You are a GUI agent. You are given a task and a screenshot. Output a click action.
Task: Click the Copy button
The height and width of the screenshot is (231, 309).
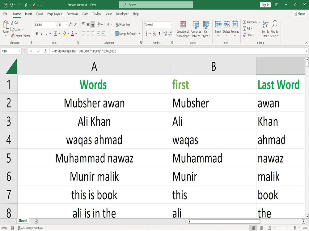[15, 29]
